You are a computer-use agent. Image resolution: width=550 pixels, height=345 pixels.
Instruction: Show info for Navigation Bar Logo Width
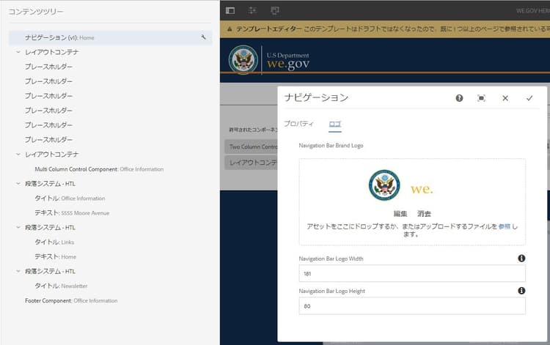[x=521, y=258]
